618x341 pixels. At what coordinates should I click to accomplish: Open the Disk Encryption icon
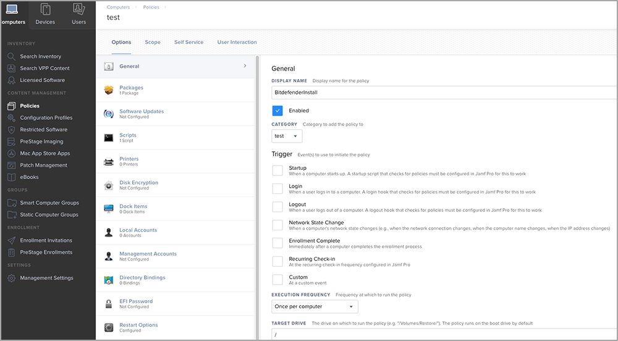(x=109, y=185)
